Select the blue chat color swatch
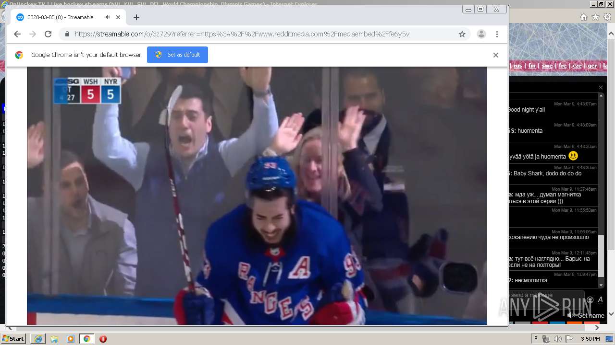The height and width of the screenshot is (345, 615). [557, 322]
